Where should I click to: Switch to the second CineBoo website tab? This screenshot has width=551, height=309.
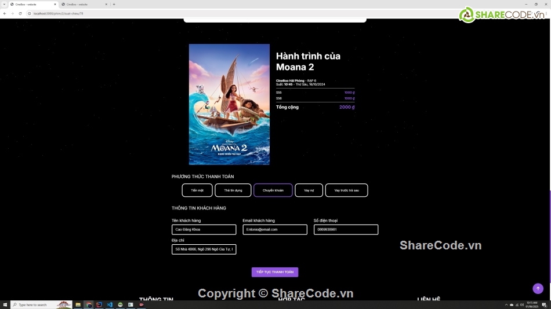[84, 4]
